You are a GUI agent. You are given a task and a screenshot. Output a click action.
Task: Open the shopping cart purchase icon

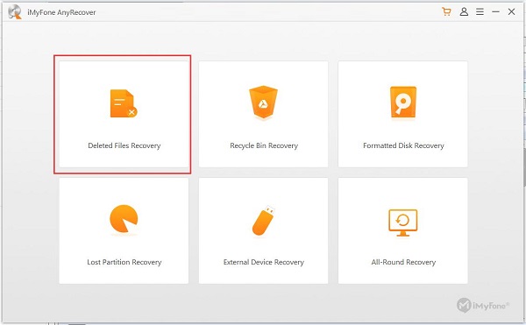pyautogui.click(x=446, y=12)
